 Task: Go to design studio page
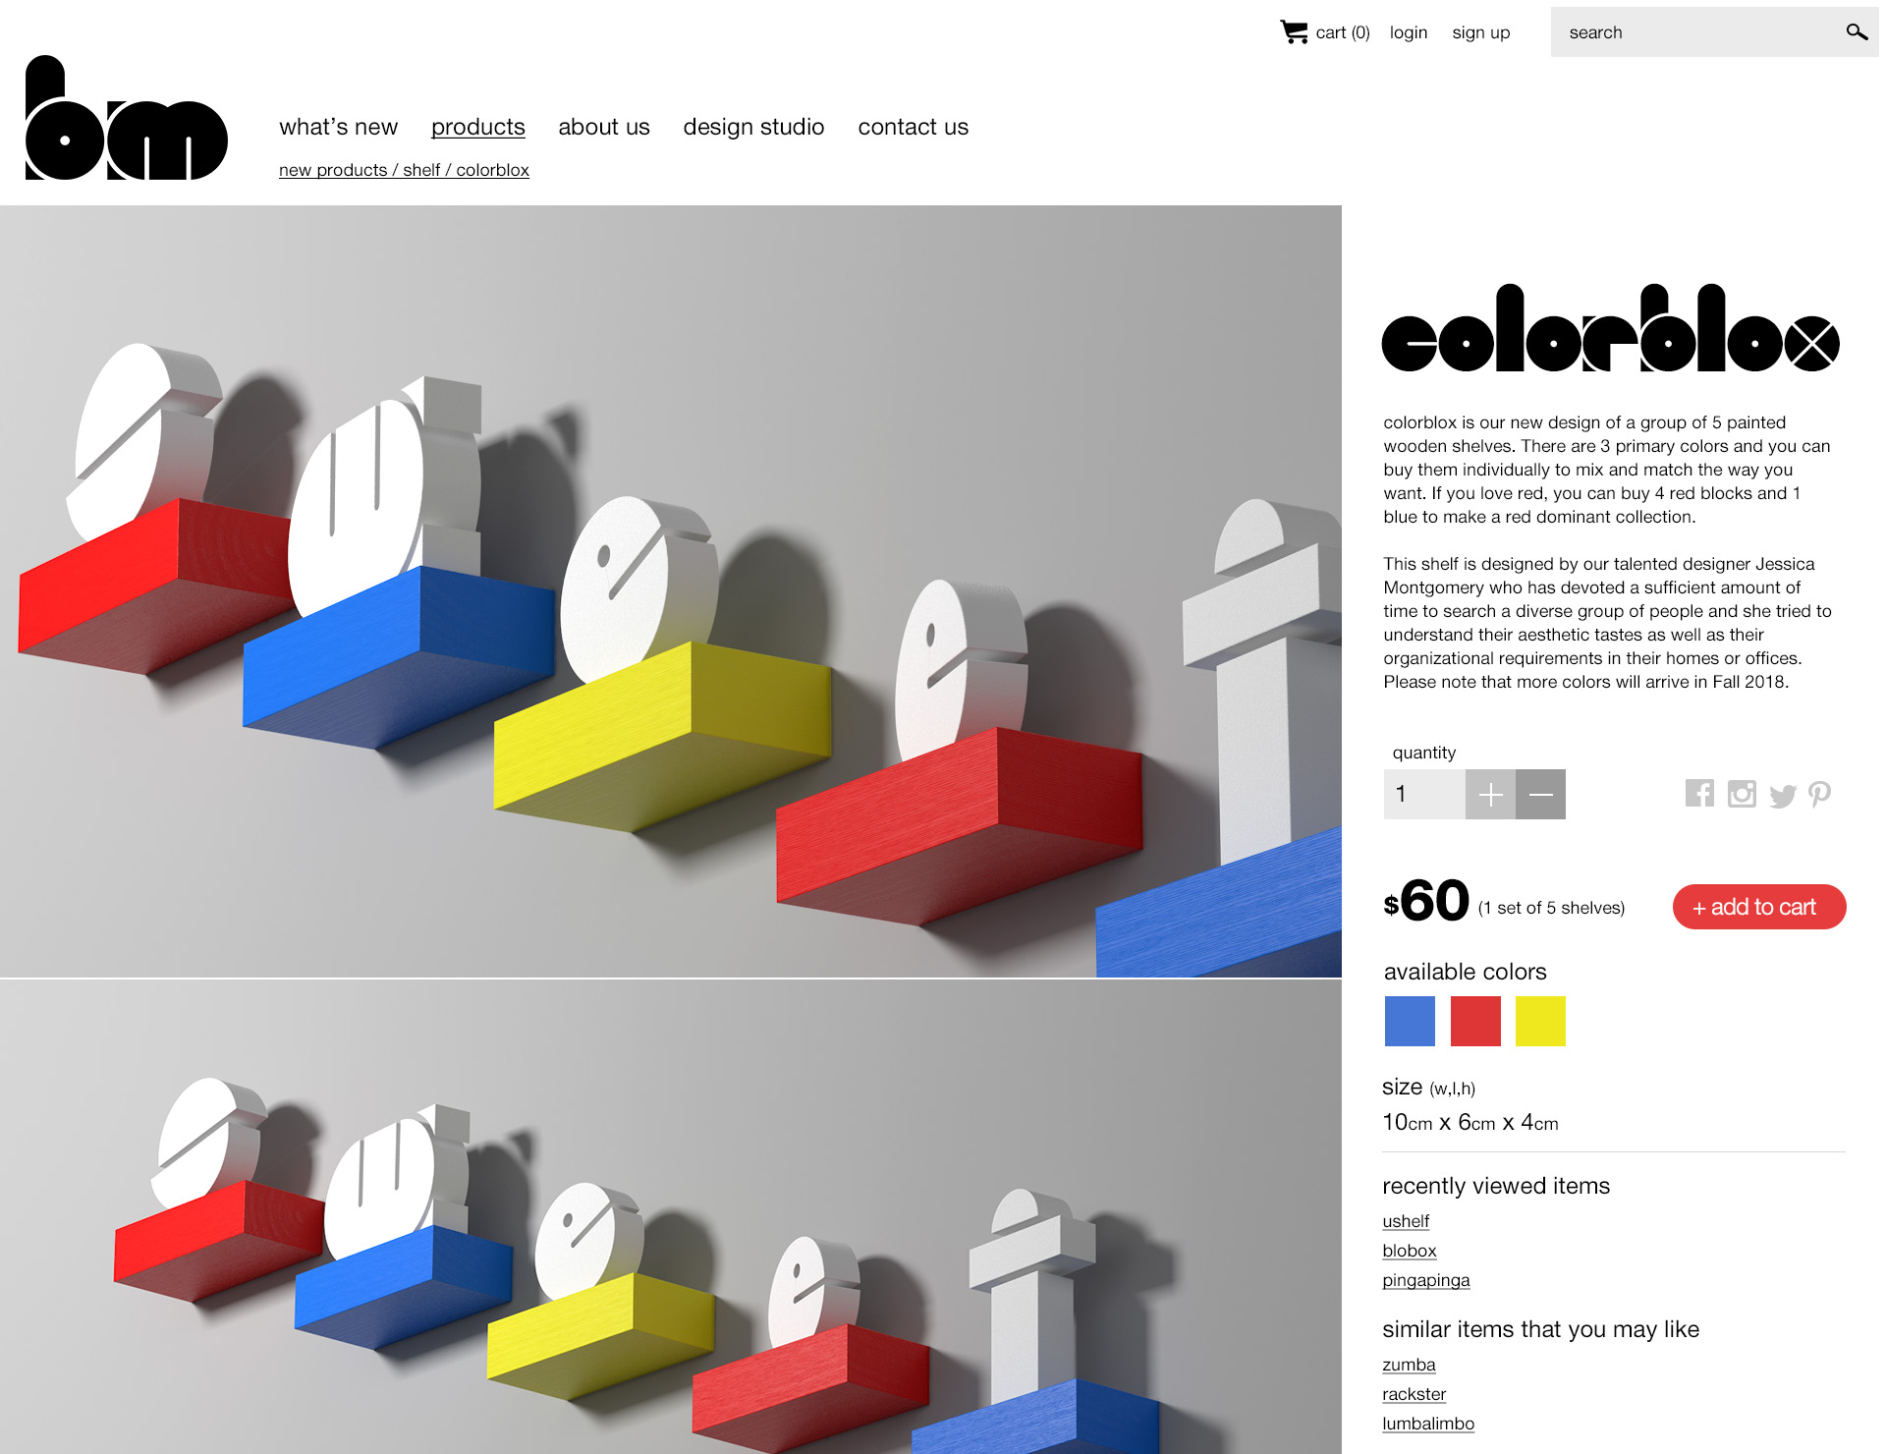[x=753, y=127]
